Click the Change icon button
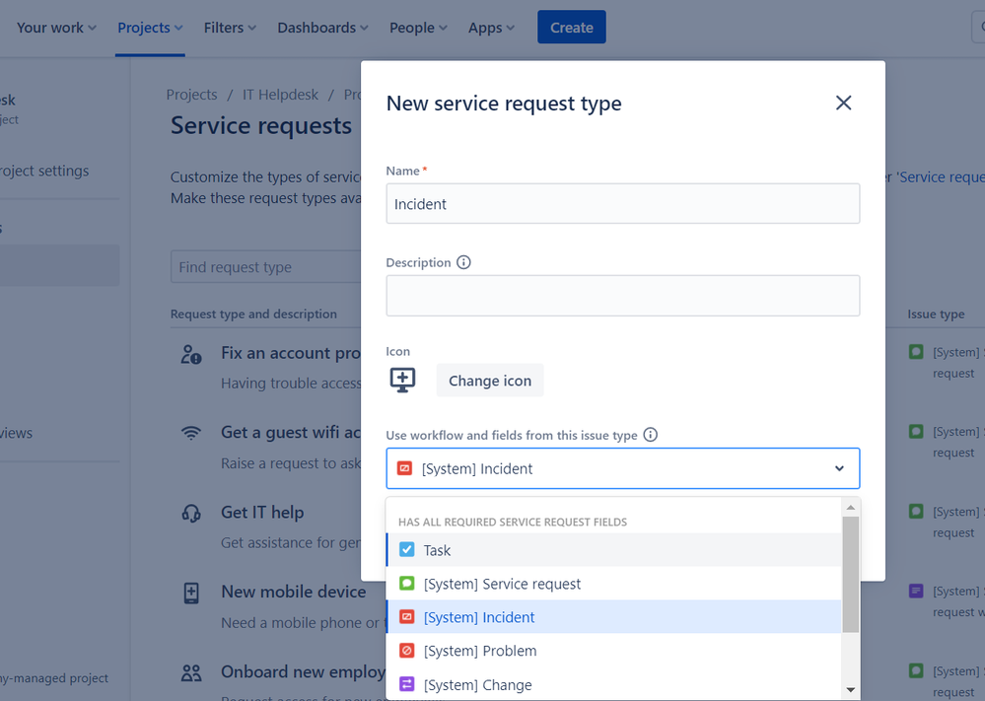Screen dimensions: 985x701 point(490,381)
